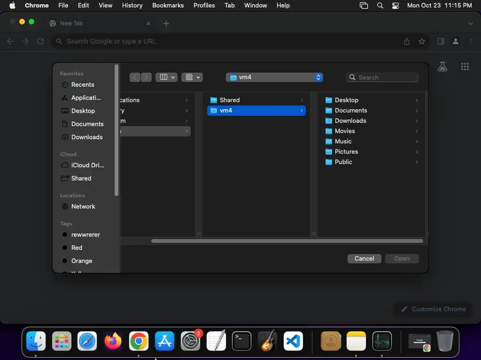The width and height of the screenshot is (481, 360).
Task: Click the Open button
Action: point(402,258)
